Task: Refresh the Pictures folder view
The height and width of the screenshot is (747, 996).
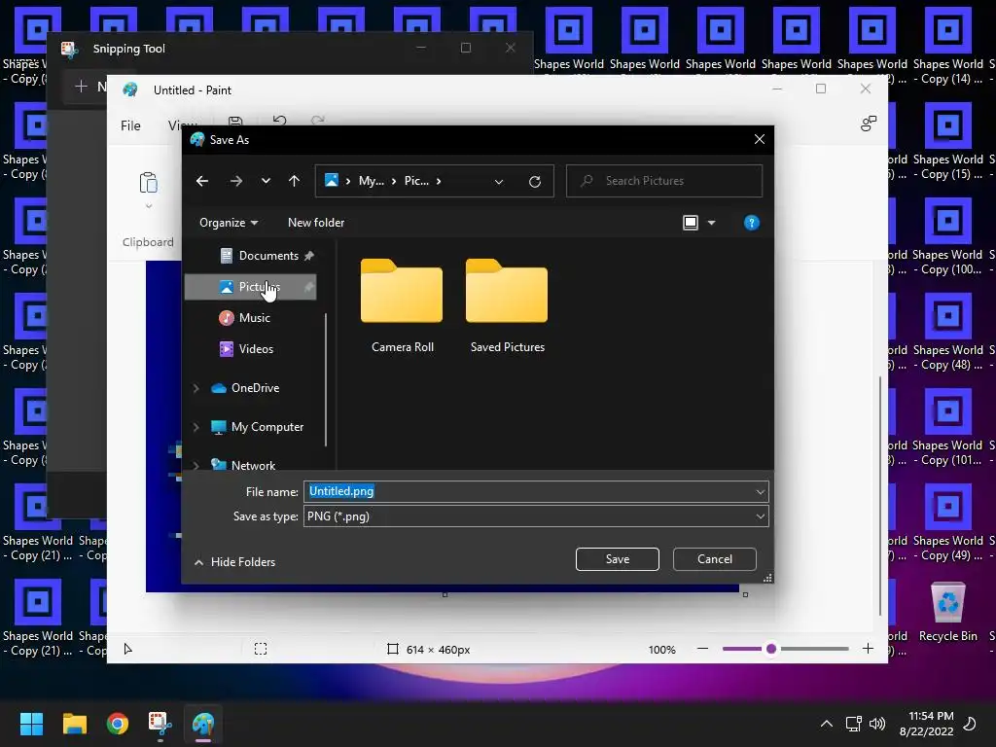Action: tap(535, 182)
